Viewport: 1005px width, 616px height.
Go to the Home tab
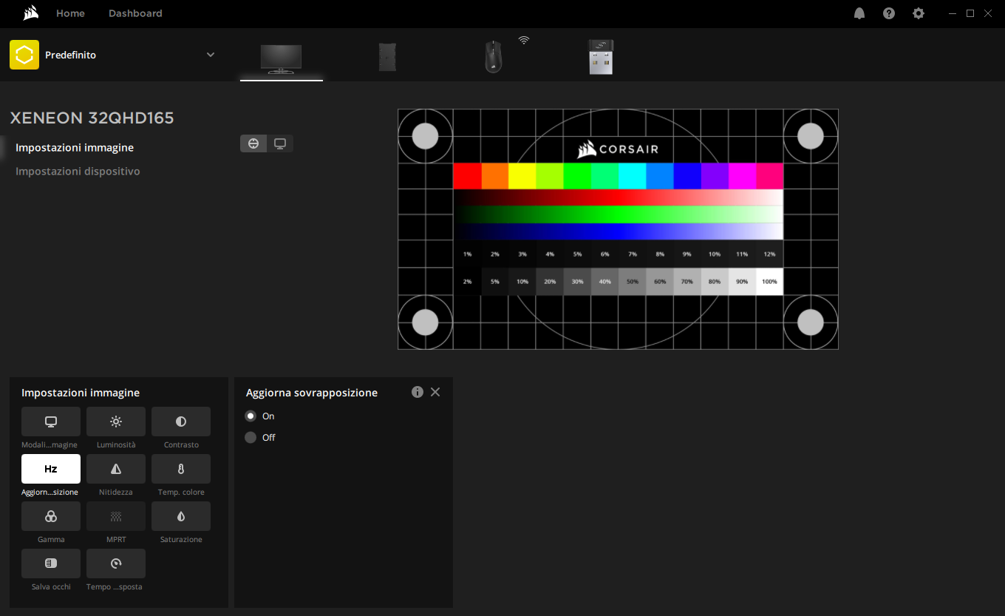click(70, 13)
